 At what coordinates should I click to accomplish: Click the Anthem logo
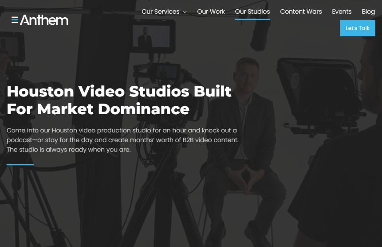(x=40, y=20)
